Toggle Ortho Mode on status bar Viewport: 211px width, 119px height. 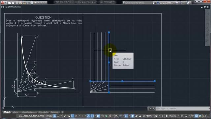tap(73, 116)
